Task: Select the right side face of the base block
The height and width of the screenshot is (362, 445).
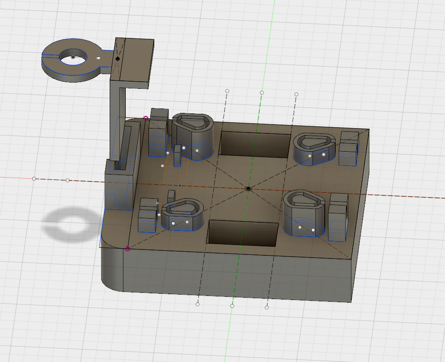Action: pos(360,216)
